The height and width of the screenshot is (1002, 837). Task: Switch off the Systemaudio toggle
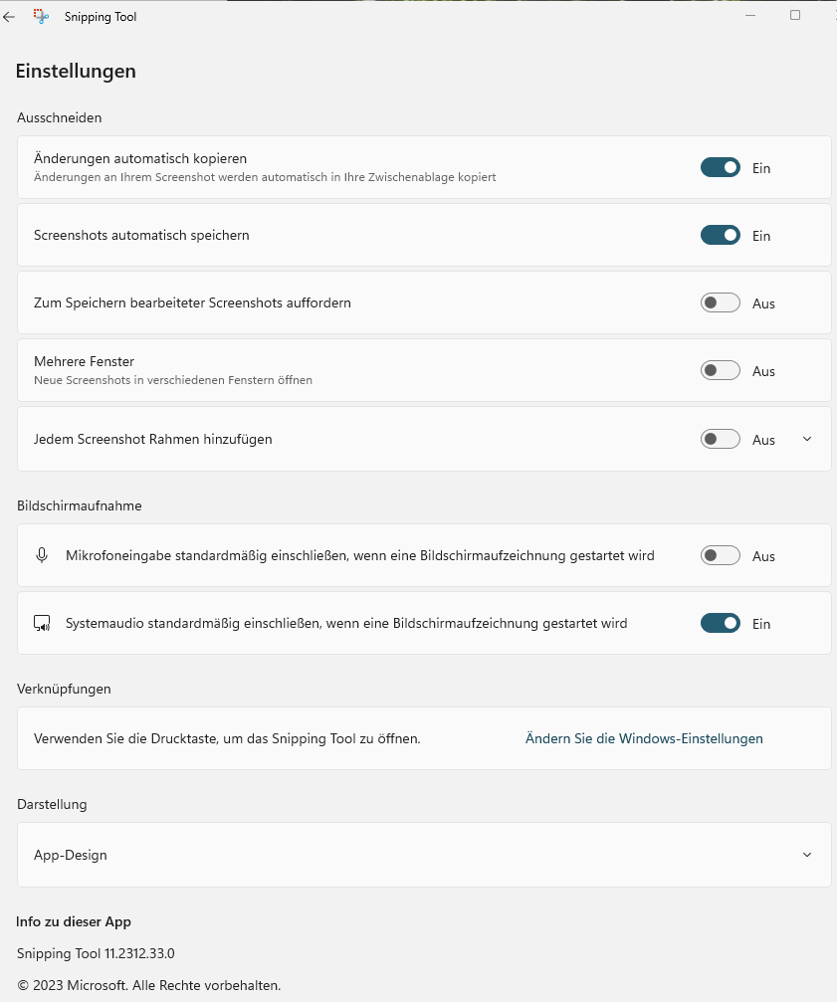click(720, 624)
